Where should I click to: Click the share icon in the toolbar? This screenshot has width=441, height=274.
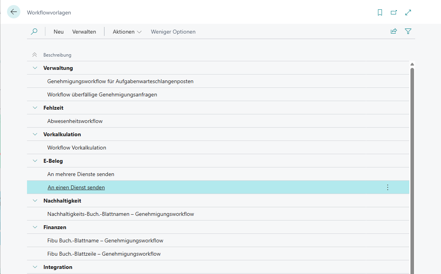(x=394, y=31)
